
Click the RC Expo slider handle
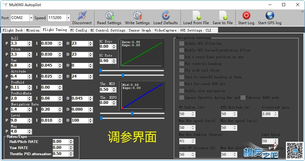point(101,71)
